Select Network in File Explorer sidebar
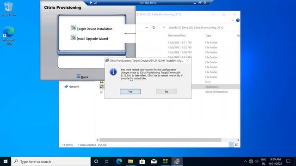Screen dimensions: 296x166 (72, 87)
